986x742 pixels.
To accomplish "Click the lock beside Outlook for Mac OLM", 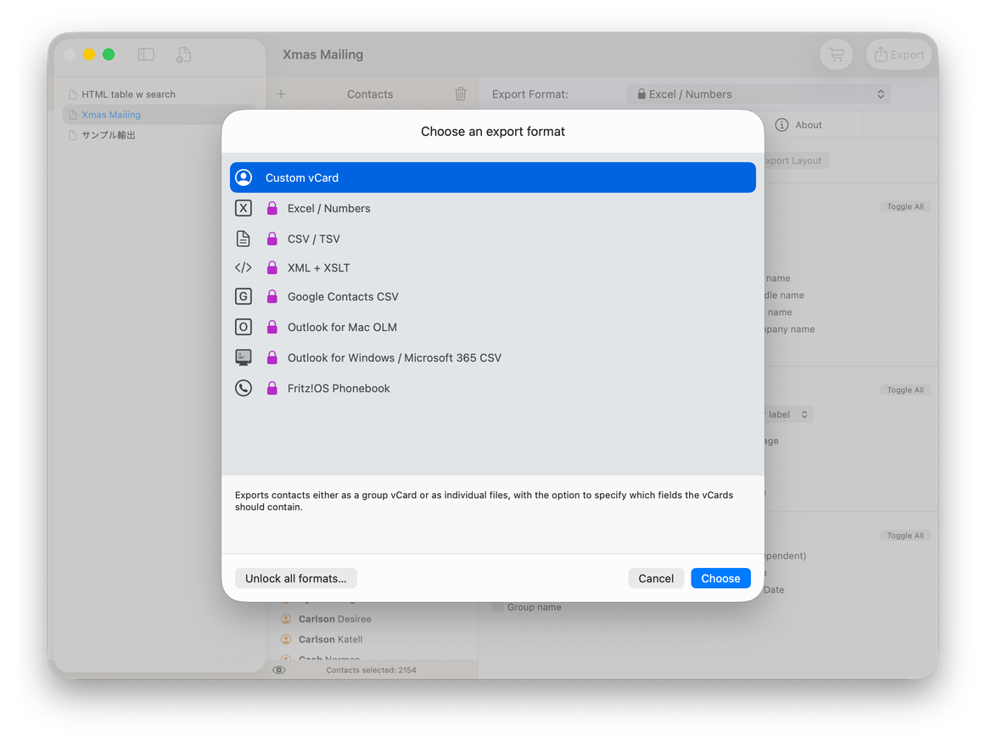I will tap(272, 327).
